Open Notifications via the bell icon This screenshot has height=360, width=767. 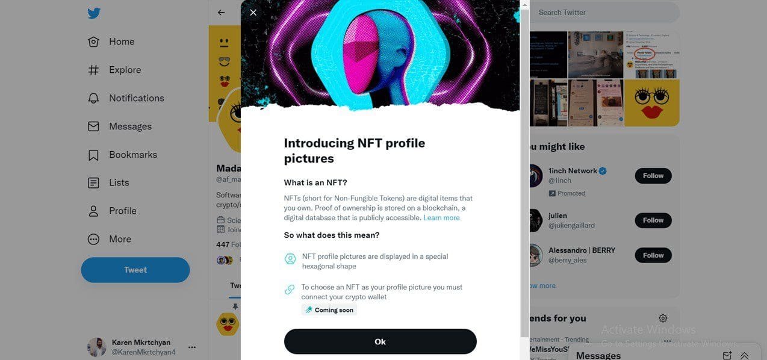click(x=93, y=98)
